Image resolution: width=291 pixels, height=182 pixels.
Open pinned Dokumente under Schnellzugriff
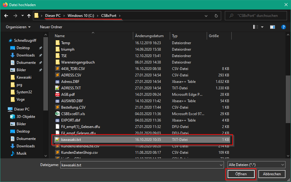[26, 63]
